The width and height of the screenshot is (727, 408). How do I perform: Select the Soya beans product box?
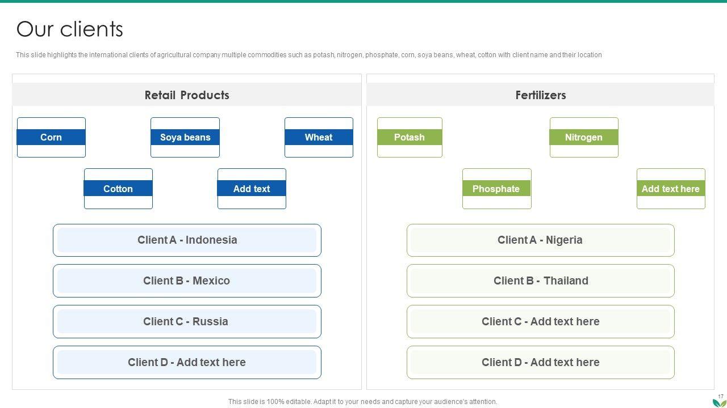tap(185, 137)
